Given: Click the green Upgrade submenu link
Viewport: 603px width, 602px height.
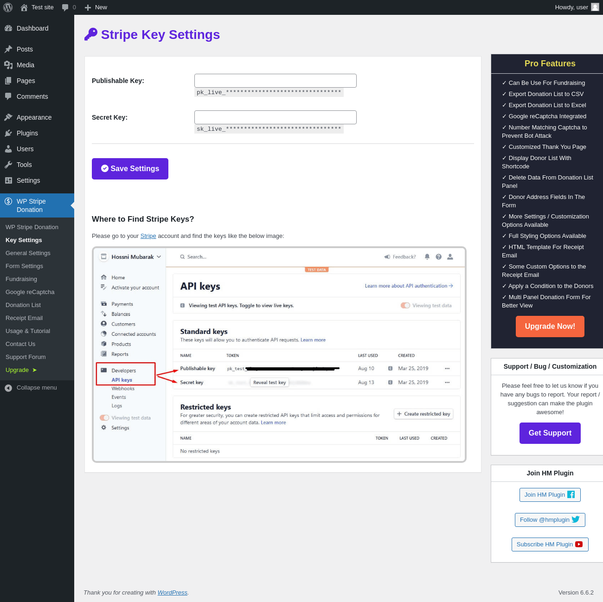Looking at the screenshot, I should pyautogui.click(x=21, y=370).
